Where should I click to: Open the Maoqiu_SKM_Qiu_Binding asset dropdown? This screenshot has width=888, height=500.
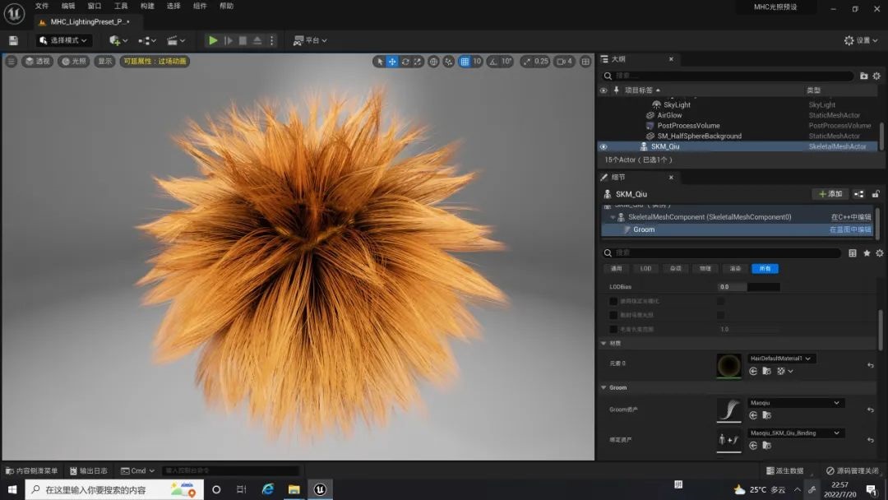pyautogui.click(x=796, y=433)
